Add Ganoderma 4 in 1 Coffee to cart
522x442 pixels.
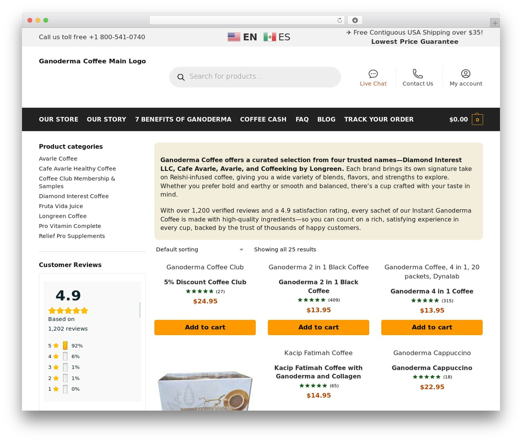(432, 327)
